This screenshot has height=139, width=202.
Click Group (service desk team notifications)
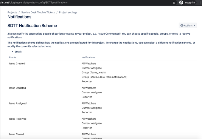[x=105, y=77]
